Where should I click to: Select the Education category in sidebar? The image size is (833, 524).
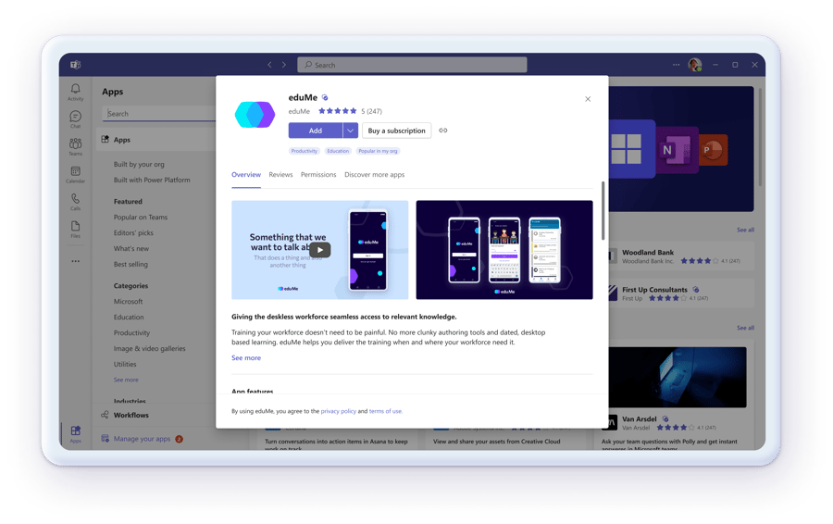(129, 317)
